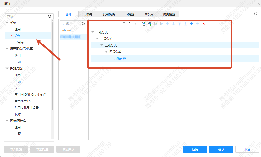The width and height of the screenshot is (261, 157).
Task: Select the blurred item below huborui
Action: [73, 37]
